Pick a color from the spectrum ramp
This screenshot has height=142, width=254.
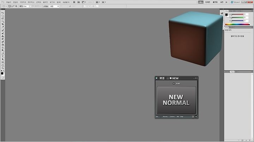tap(237, 24)
